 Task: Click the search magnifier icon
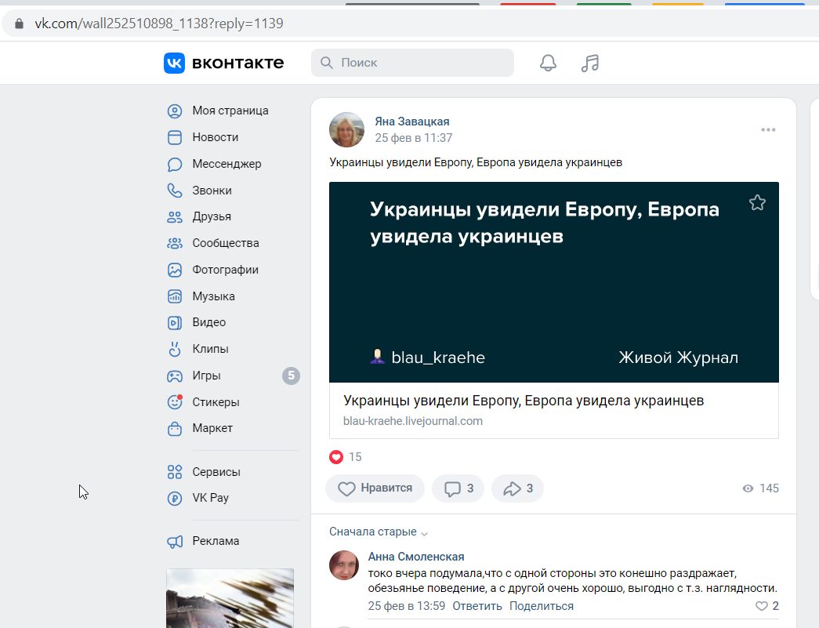(327, 63)
